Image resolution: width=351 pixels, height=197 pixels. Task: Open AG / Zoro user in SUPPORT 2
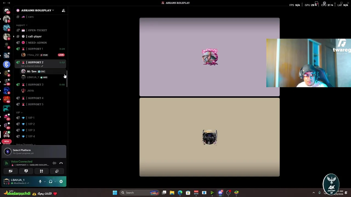click(43, 71)
